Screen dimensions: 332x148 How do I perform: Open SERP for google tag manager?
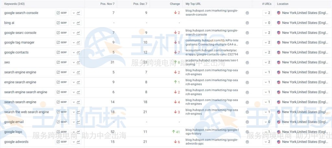pyautogui.click(x=62, y=43)
